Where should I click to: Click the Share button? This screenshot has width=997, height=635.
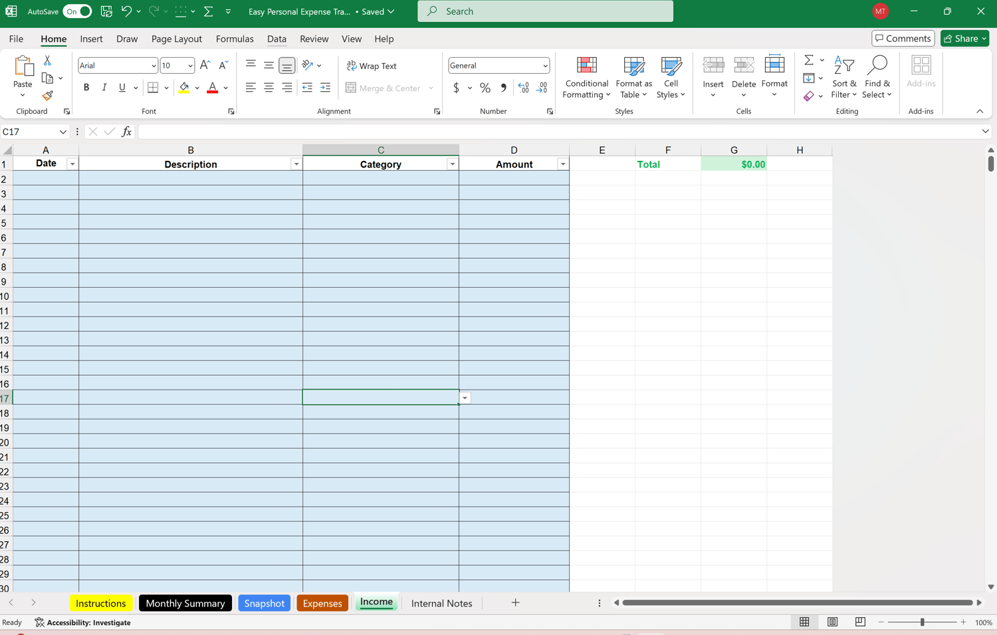tap(965, 39)
